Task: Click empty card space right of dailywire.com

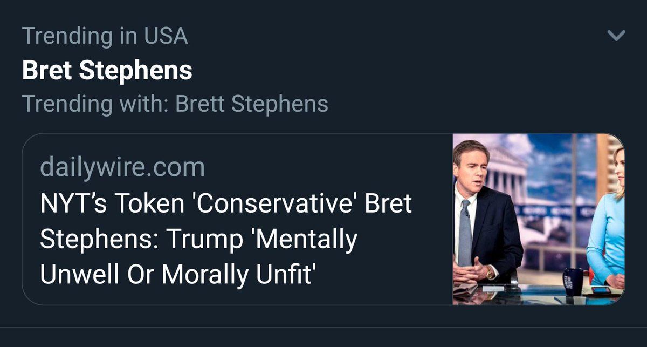Action: pyautogui.click(x=323, y=167)
